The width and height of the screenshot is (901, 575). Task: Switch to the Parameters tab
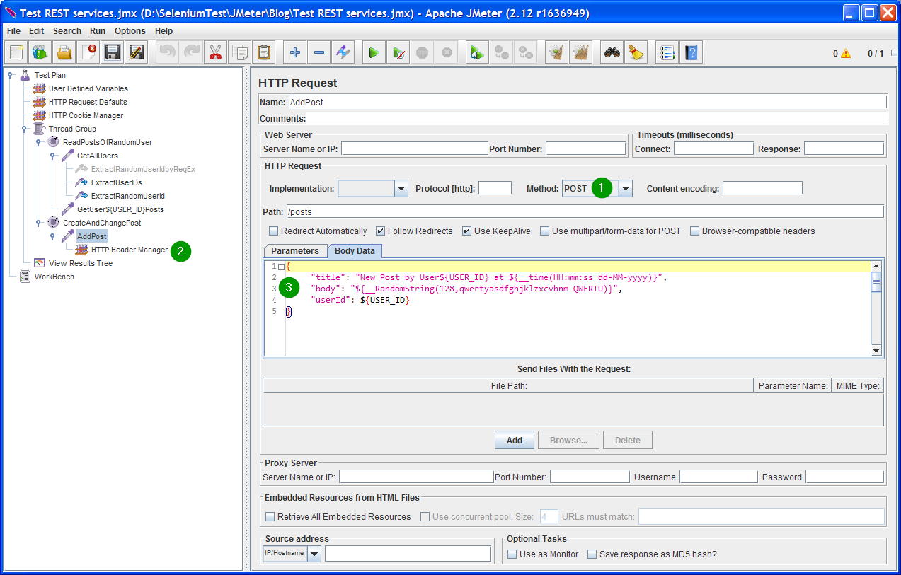coord(295,251)
